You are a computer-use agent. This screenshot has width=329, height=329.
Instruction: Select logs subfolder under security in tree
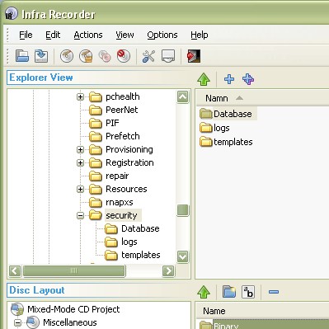coord(129,242)
